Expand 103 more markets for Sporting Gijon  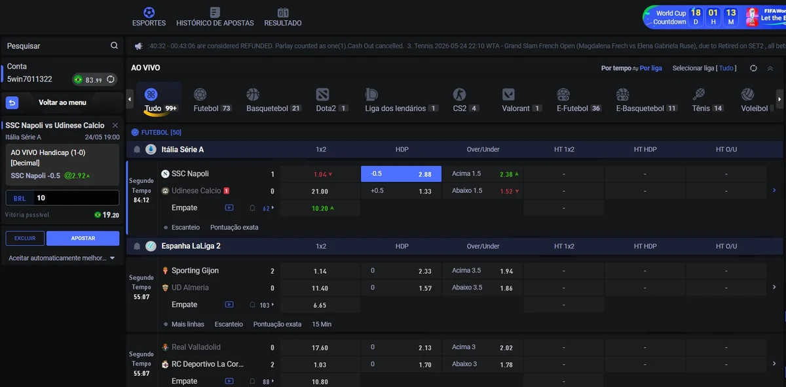267,305
